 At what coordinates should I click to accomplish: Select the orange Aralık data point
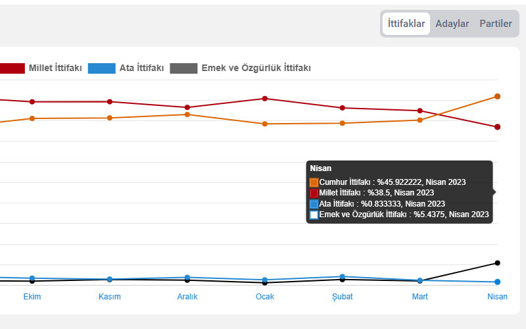(x=187, y=114)
